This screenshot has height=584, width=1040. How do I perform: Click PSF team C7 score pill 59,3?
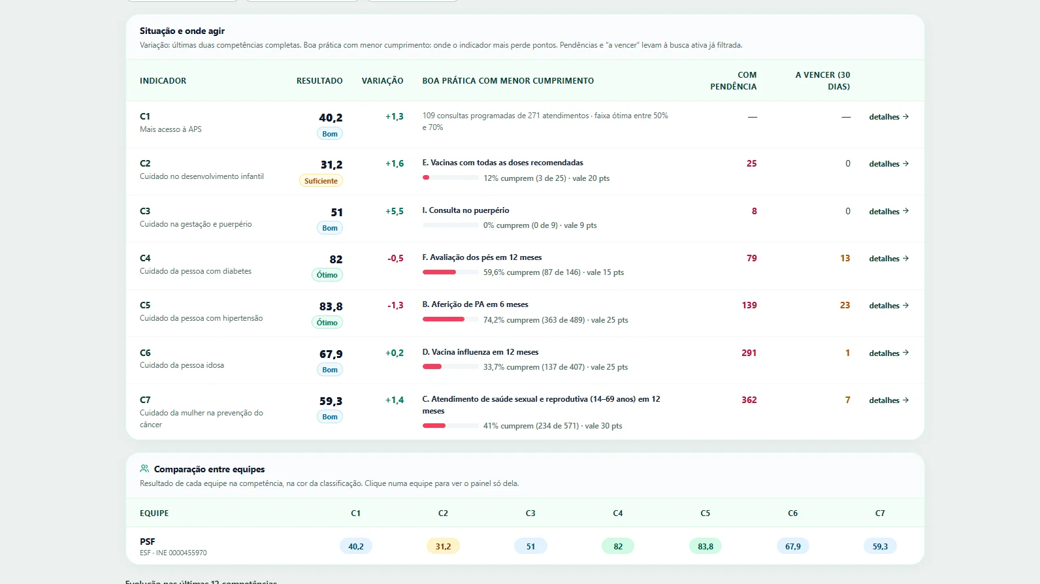coord(880,546)
